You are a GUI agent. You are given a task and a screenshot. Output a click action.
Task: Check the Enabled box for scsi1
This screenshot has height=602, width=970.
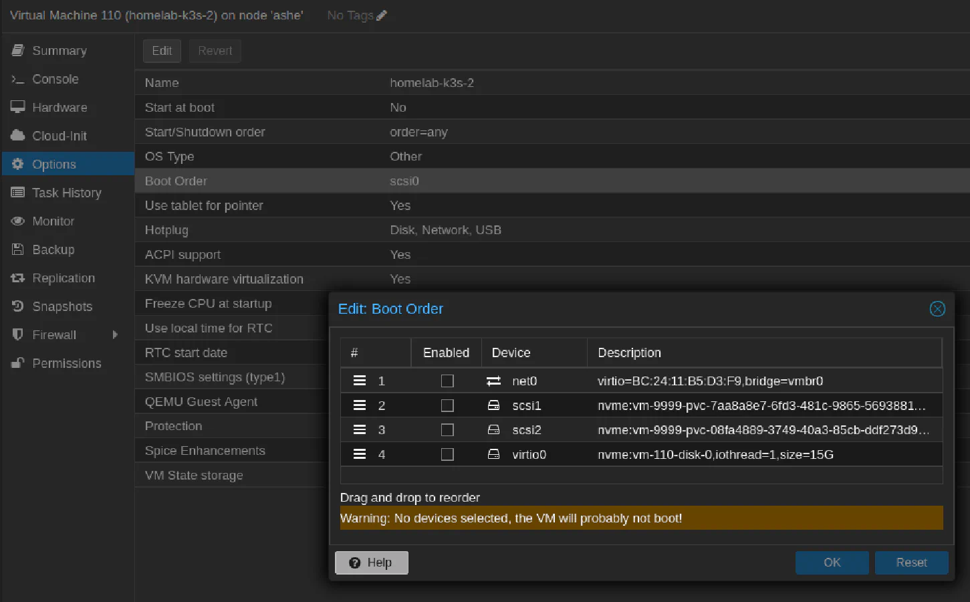click(x=447, y=405)
